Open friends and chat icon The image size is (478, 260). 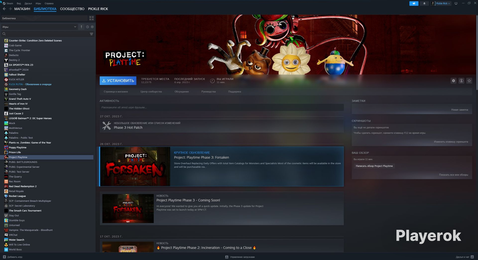click(472, 257)
